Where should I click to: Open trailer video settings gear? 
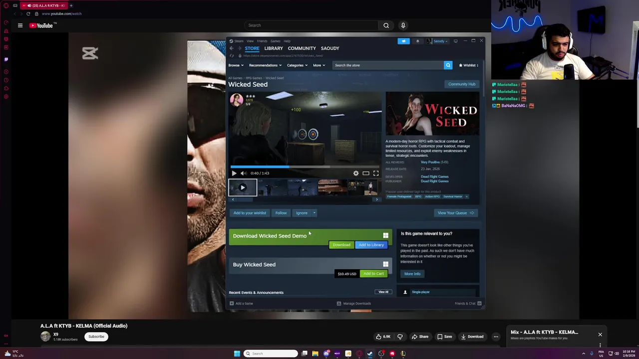click(x=356, y=173)
